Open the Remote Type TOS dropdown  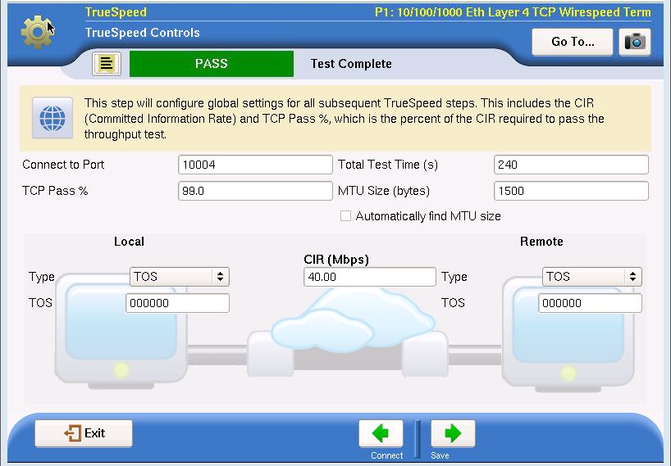[x=591, y=277]
